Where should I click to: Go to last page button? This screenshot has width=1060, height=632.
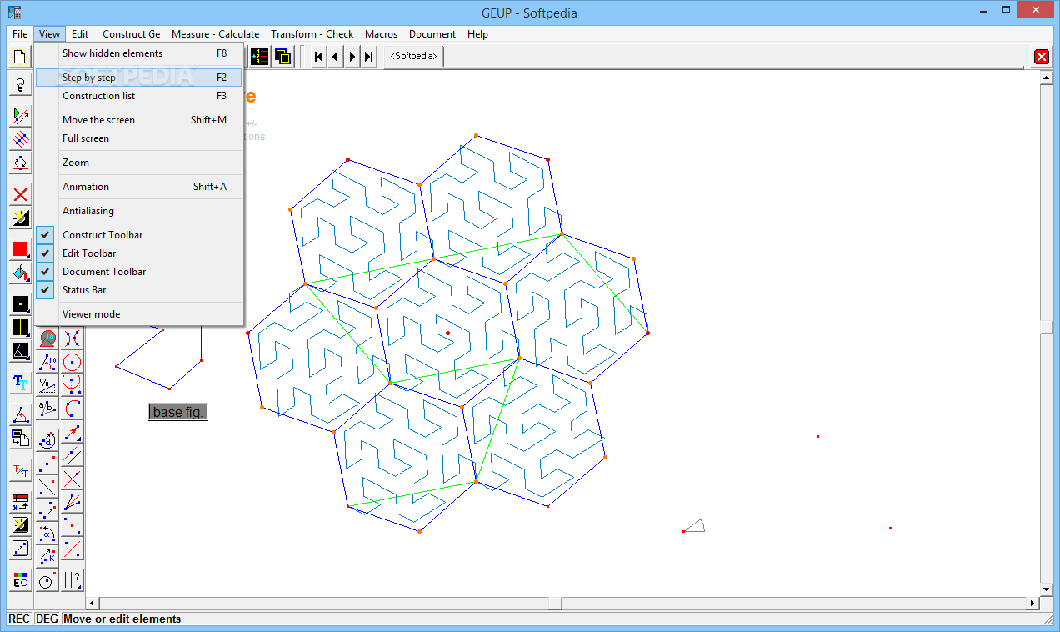pos(369,57)
